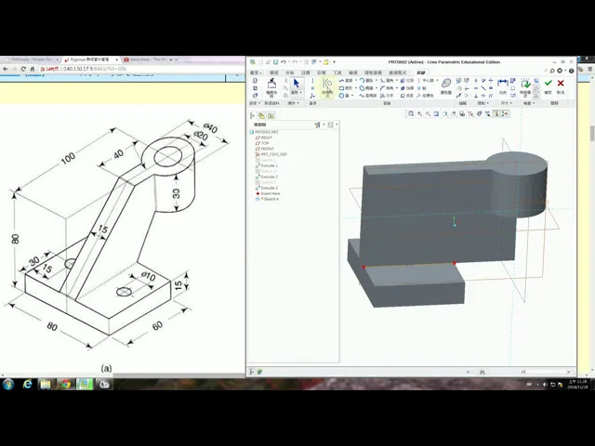
Task: Pick the sketch Coordinate System tool
Action: [x=426, y=96]
